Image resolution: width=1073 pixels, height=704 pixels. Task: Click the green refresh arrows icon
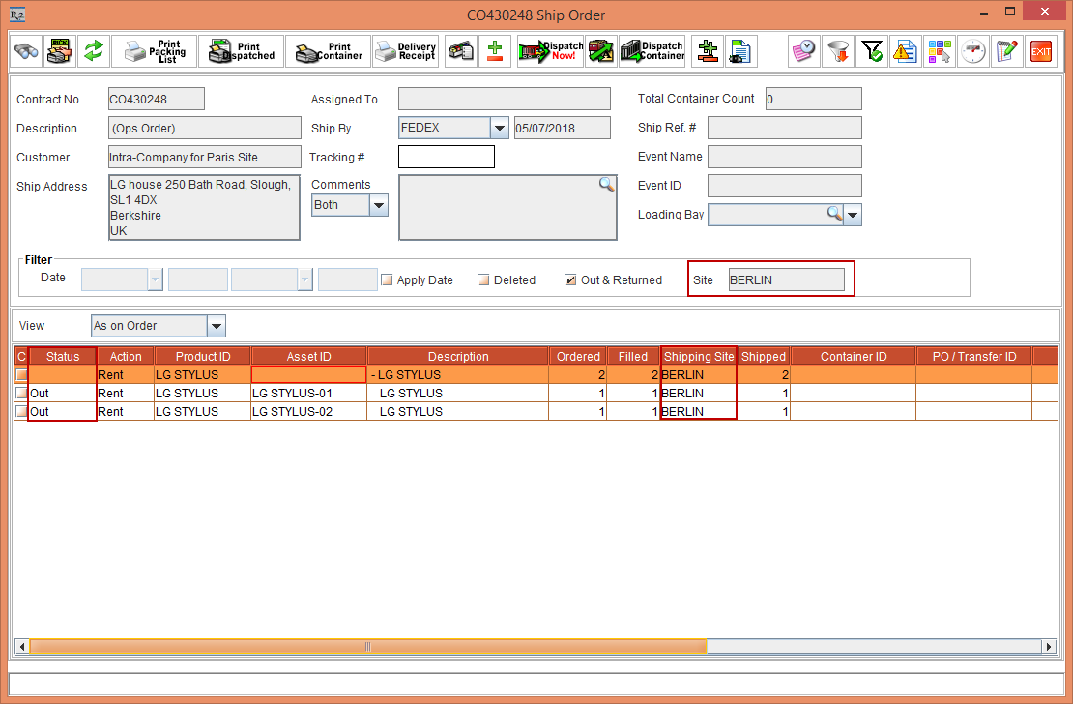click(x=93, y=51)
